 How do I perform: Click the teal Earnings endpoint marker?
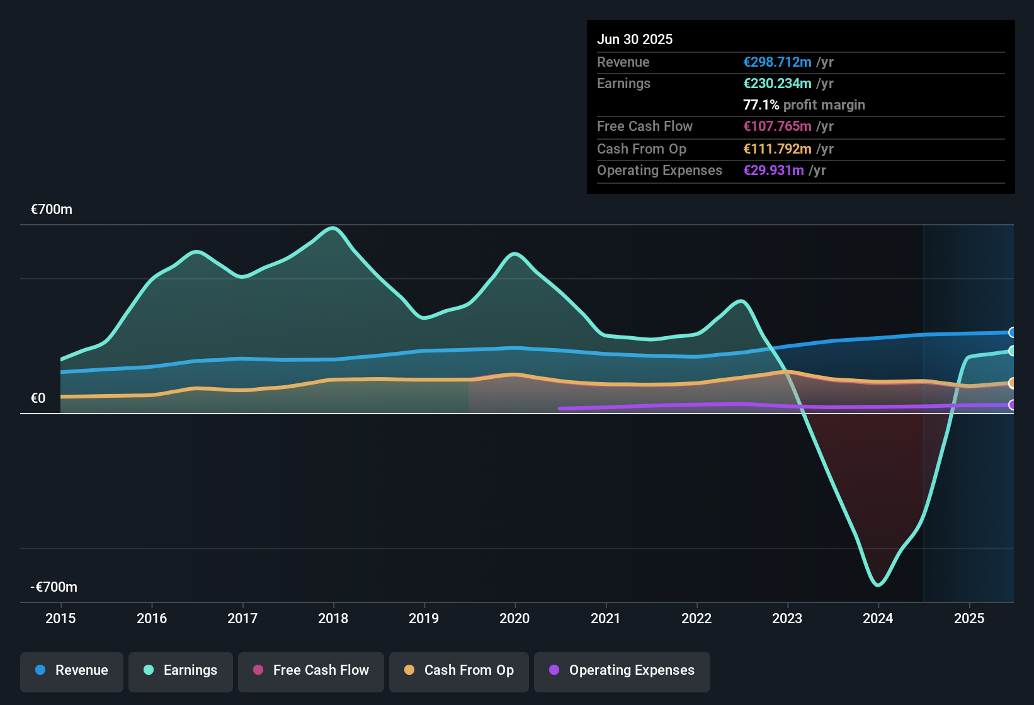[1012, 351]
